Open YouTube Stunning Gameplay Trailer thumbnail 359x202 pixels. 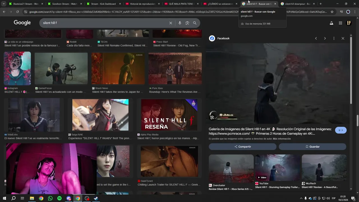278,168
